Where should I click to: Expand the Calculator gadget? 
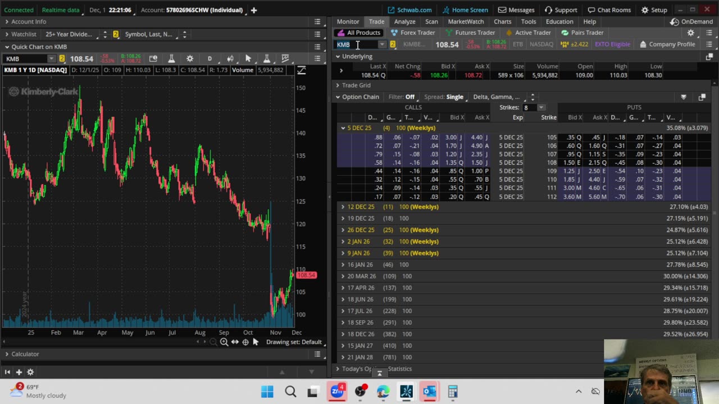point(7,354)
